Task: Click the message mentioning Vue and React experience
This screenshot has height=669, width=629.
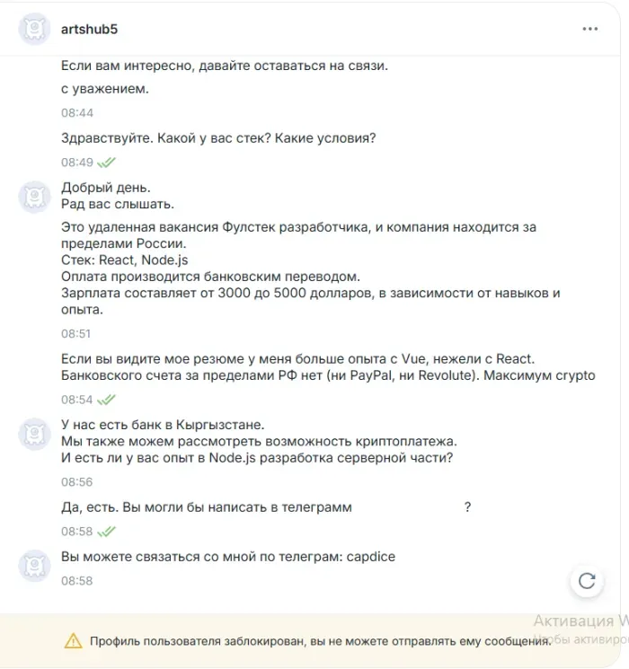Action: click(328, 367)
